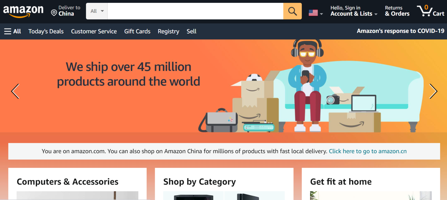447x200 pixels.
Task: Click the Amazon logo
Action: 23,11
